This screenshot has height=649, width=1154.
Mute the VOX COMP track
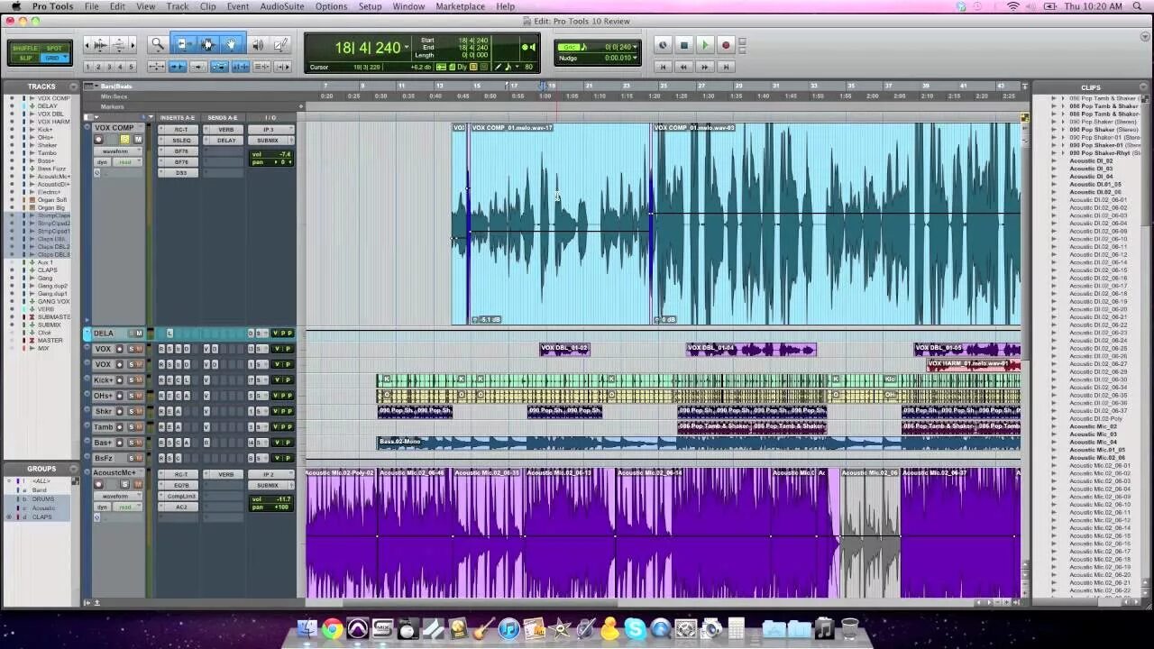(x=138, y=140)
